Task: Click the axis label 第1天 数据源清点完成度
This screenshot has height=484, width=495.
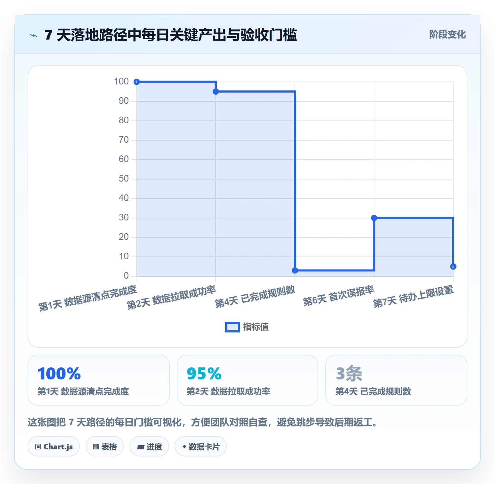Action: (88, 299)
